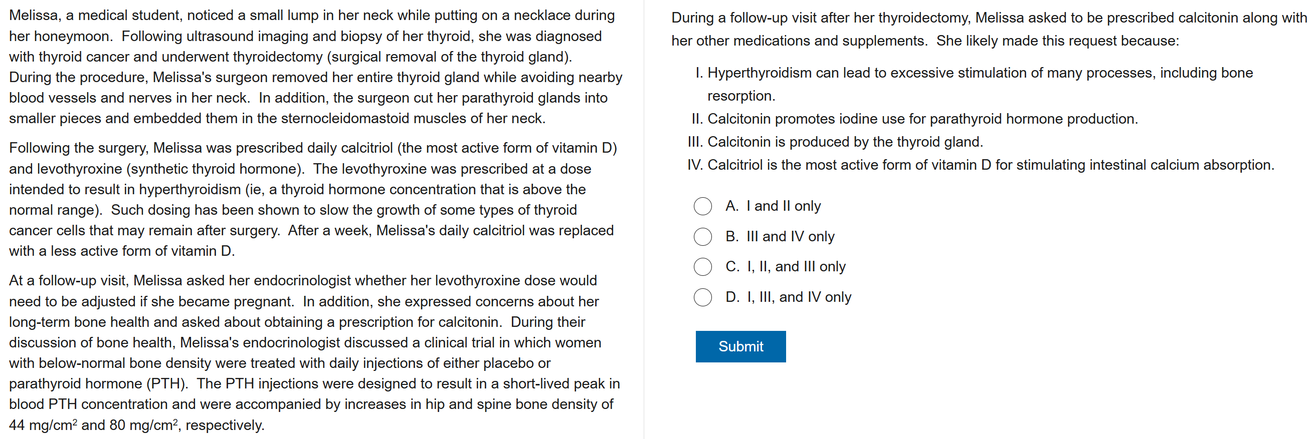Choose radio button for answer C
The image size is (1311, 439).
point(702,267)
